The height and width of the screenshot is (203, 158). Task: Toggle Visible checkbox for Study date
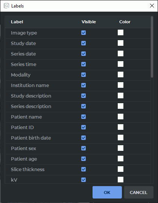coord(84,43)
